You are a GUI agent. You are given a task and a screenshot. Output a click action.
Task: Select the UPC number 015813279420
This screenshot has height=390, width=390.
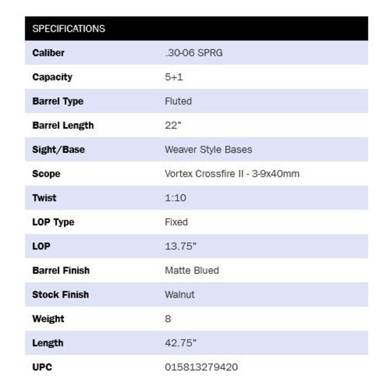click(x=201, y=367)
